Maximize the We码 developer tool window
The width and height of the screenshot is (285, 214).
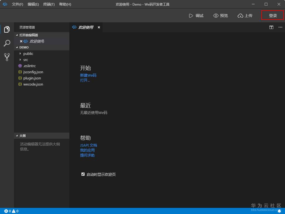coord(266,4)
